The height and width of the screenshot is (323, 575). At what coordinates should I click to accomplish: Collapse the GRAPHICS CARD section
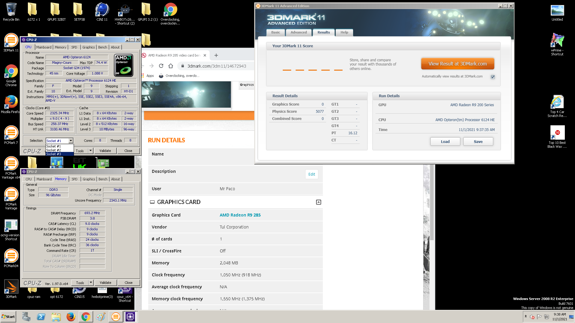click(319, 202)
